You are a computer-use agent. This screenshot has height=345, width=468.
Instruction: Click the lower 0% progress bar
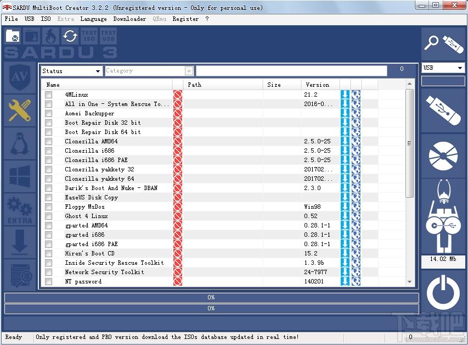(211, 308)
